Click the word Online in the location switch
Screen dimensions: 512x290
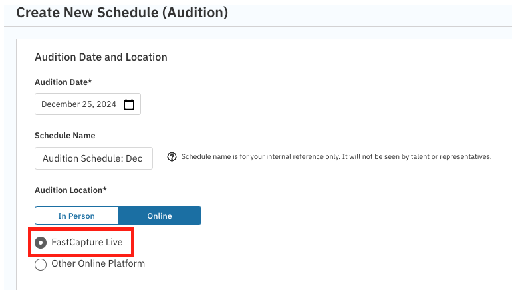[160, 216]
